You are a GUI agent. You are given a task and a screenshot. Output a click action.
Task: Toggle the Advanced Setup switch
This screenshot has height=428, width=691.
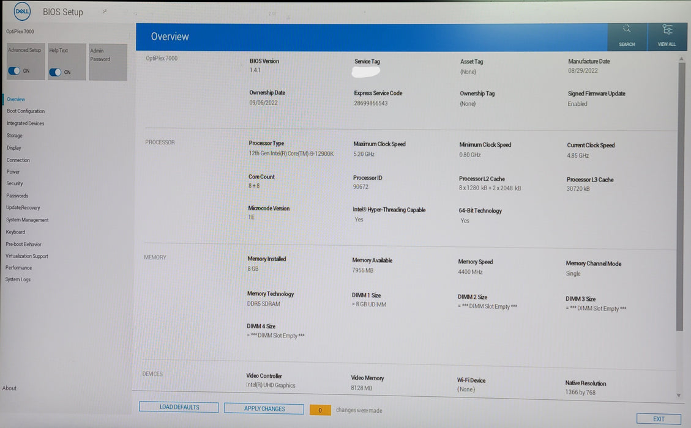click(x=14, y=71)
